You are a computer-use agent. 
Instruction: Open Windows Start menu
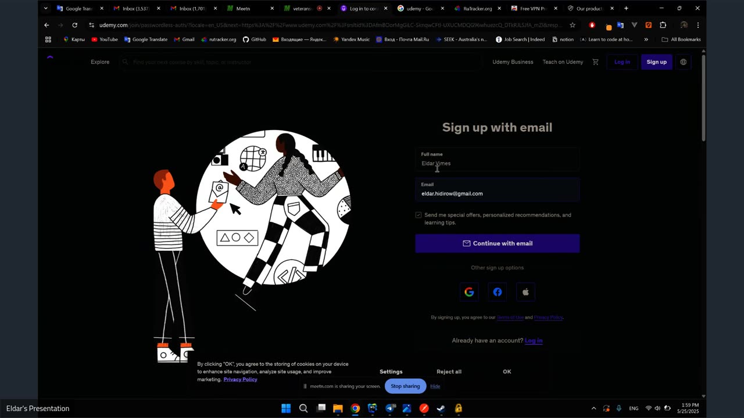point(286,408)
